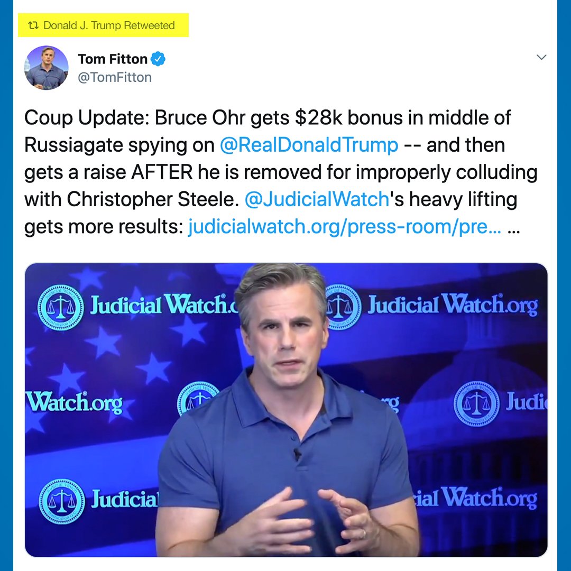Select the Tom Fitton display name
The image size is (571, 571).
(x=113, y=59)
